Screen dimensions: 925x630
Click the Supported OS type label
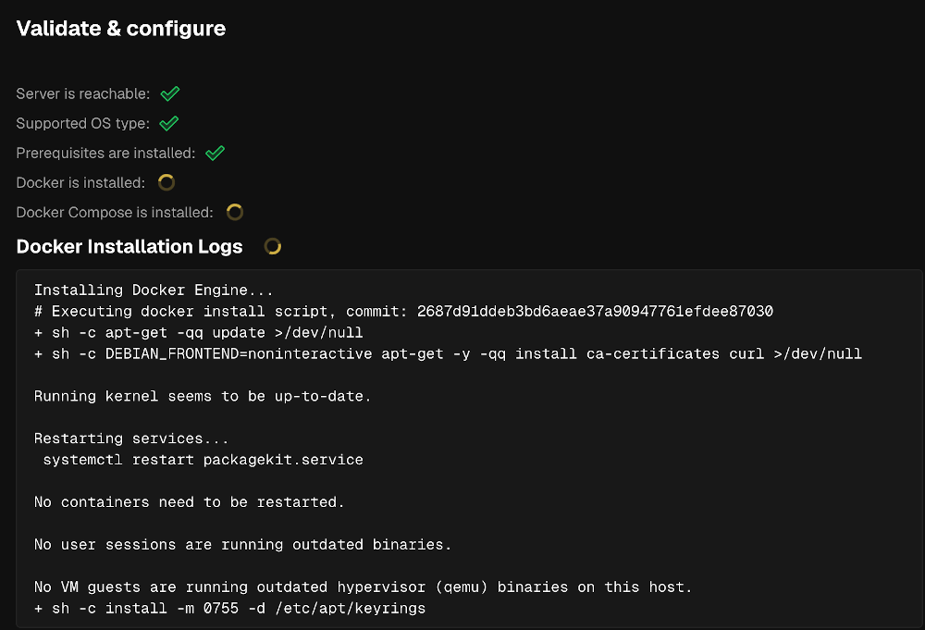(x=83, y=123)
